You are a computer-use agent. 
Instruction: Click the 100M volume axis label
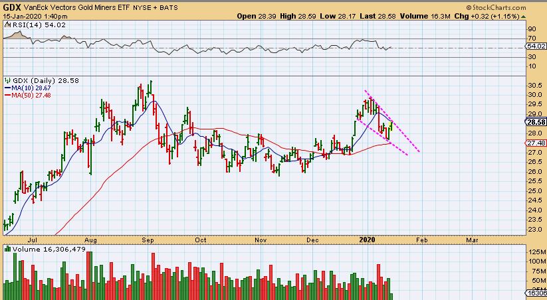(x=537, y=262)
